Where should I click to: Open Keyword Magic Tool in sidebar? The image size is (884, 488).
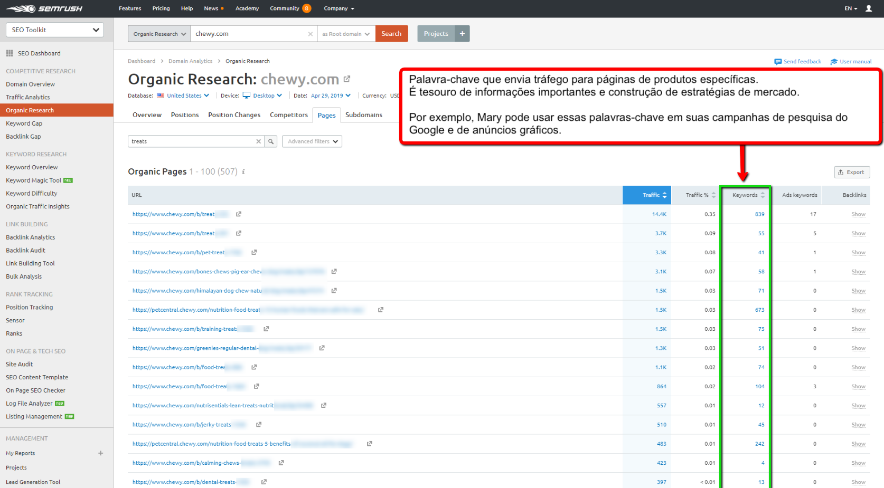click(x=34, y=180)
